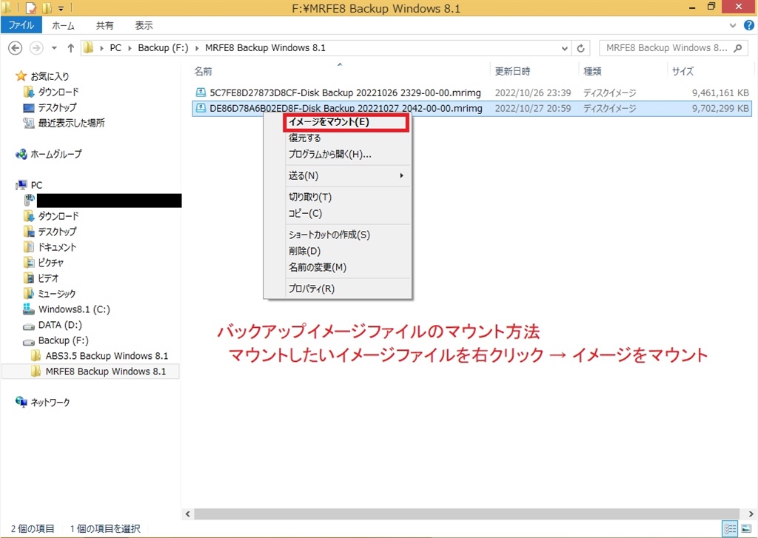The image size is (758, 538).
Task: Switch to the 表示 ribbon tab
Action: [x=144, y=26]
